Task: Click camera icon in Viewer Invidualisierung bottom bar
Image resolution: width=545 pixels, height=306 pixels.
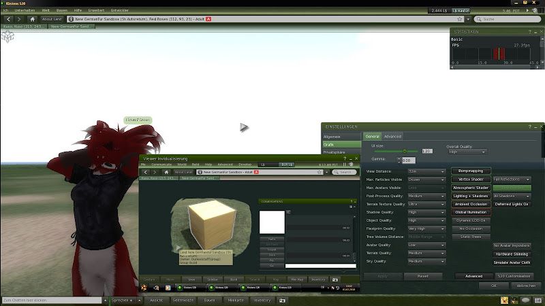Action: tap(335, 279)
